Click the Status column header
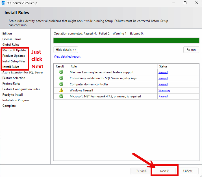Screen dimensions: 202x177 tap(178, 66)
